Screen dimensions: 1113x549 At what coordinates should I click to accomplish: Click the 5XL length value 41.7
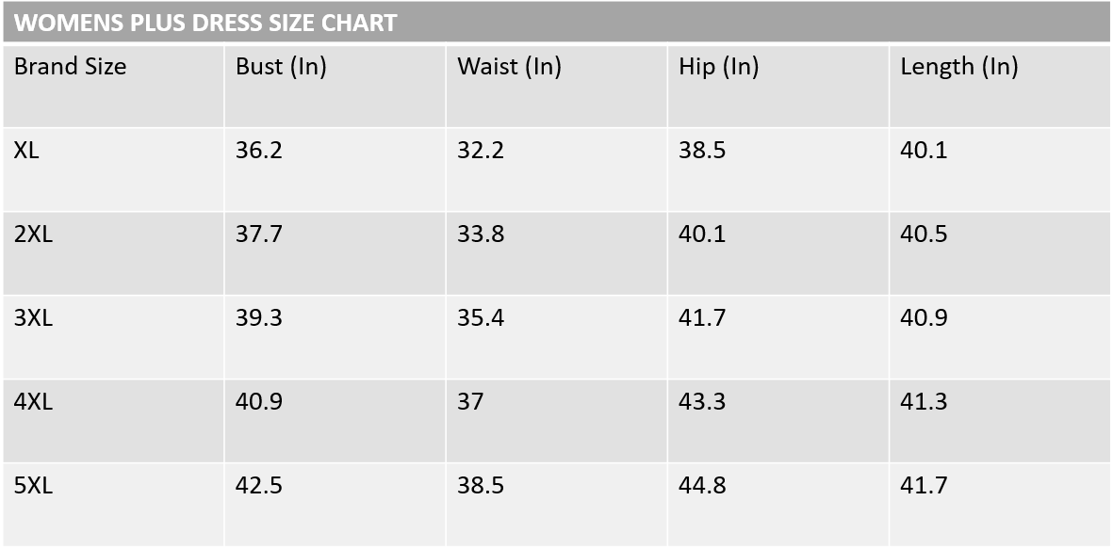click(924, 486)
